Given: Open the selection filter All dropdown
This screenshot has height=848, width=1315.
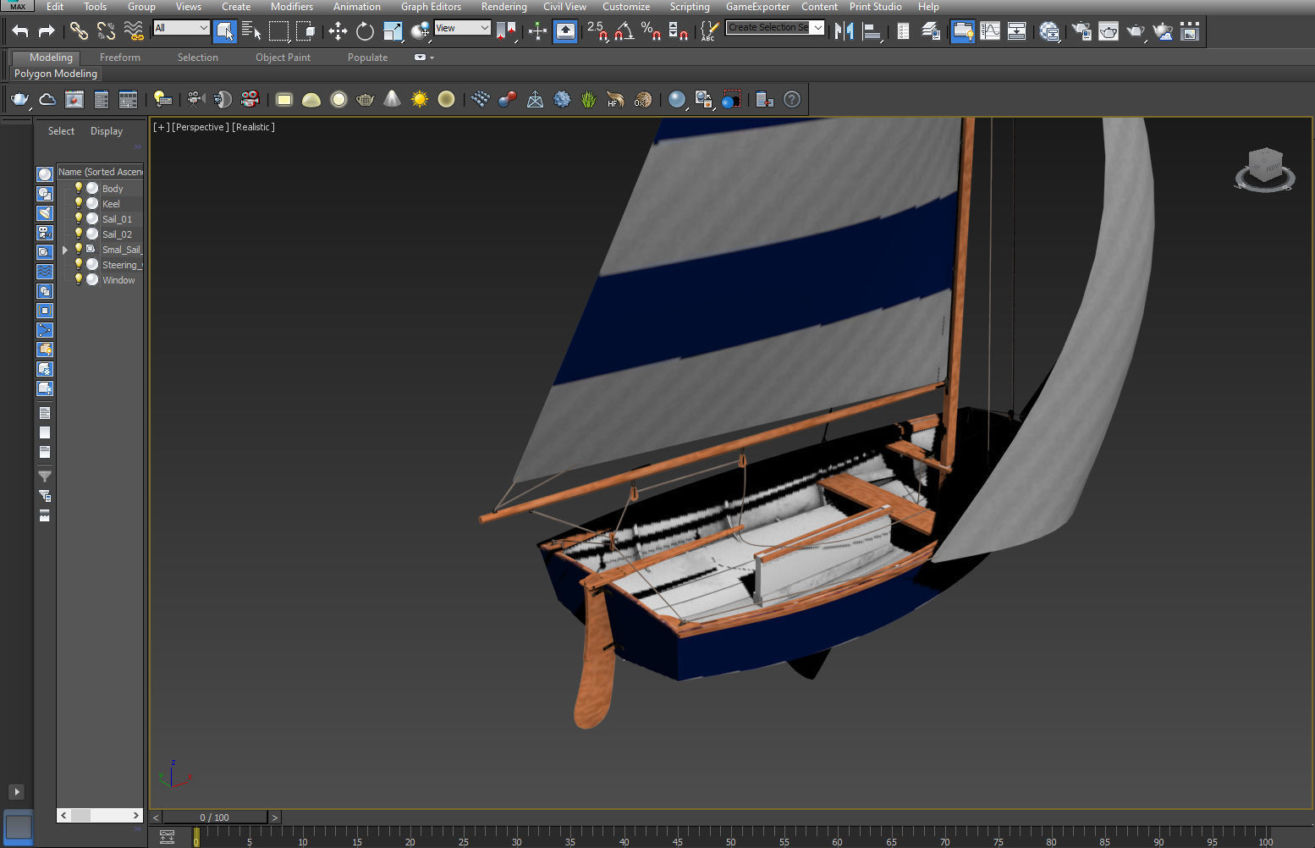Looking at the screenshot, I should point(180,28).
